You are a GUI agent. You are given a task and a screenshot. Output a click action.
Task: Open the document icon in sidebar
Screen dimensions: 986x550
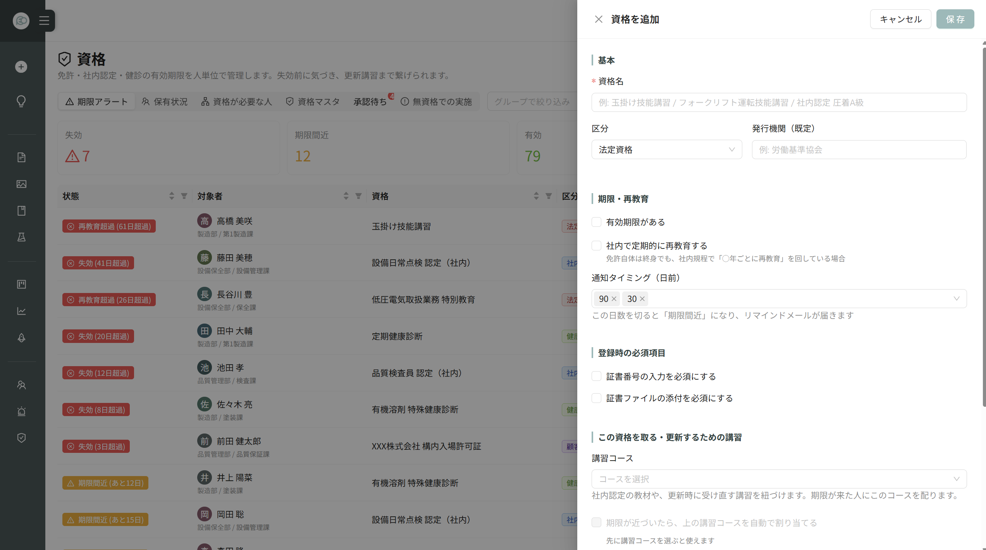21,158
